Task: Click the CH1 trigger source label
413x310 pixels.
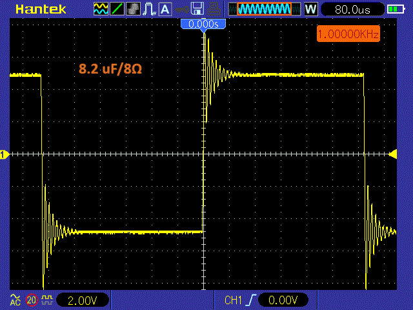Action: click(x=233, y=300)
